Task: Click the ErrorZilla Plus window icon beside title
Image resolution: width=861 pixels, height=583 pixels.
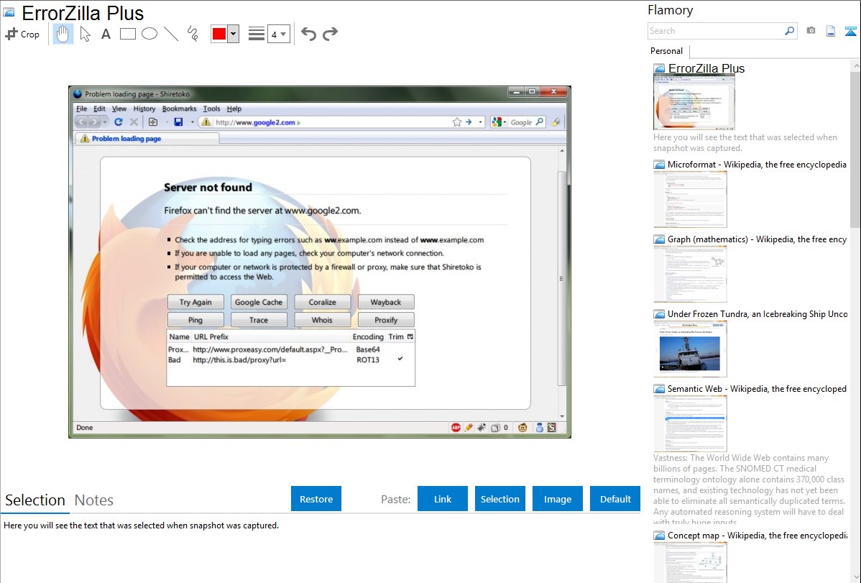Action: (x=9, y=12)
